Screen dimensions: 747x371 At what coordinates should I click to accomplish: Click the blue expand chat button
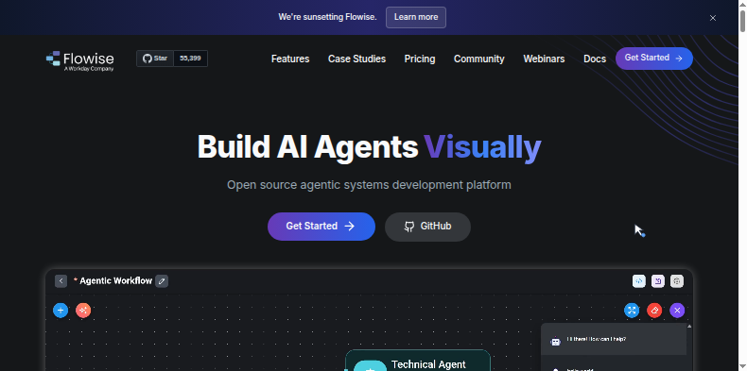(632, 311)
